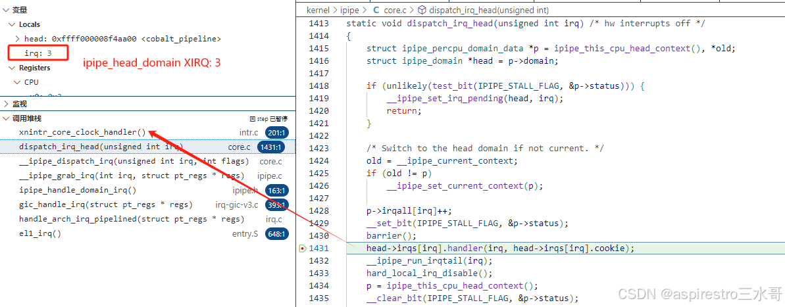Click the __ipipe_run_irqtail(irq) call

pyautogui.click(x=430, y=261)
